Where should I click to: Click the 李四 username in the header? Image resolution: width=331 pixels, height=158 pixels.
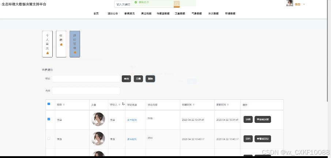[297, 4]
